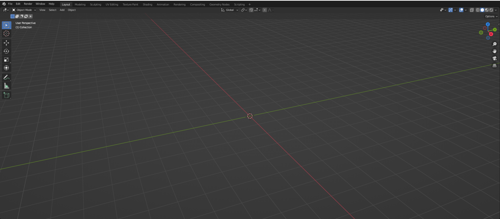This screenshot has height=219, width=500.
Task: Open the Render menu
Action: coord(28,4)
